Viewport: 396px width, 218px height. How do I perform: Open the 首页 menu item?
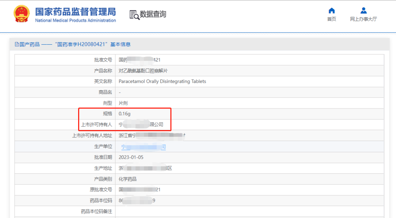coord(331,19)
